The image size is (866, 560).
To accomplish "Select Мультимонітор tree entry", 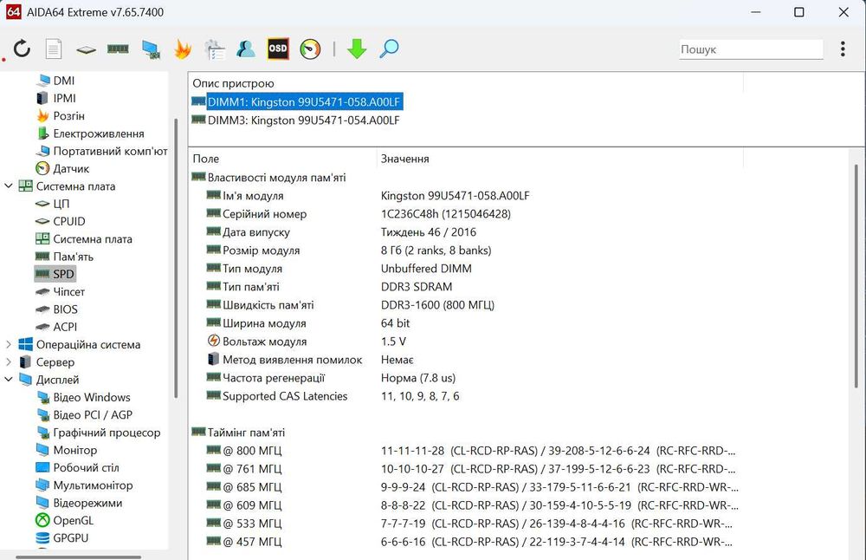I will click(x=93, y=485).
